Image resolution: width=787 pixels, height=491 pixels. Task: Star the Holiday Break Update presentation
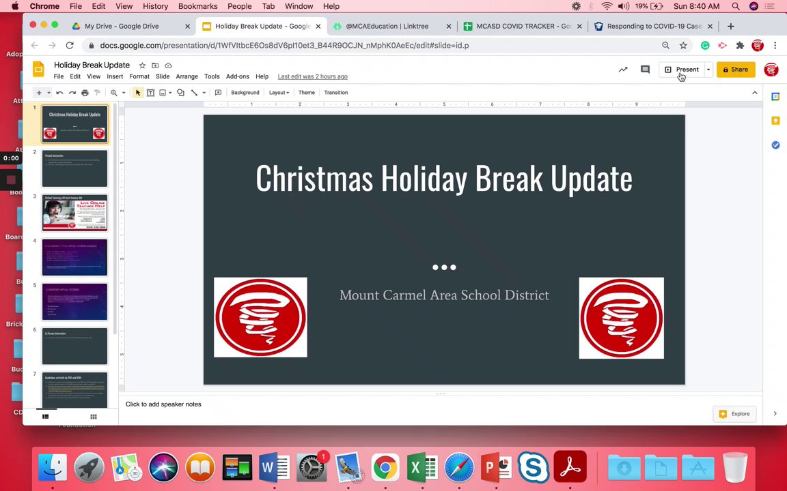[x=142, y=65]
